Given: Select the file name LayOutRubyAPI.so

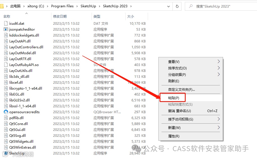Looking at the screenshot, I should 24,65.
